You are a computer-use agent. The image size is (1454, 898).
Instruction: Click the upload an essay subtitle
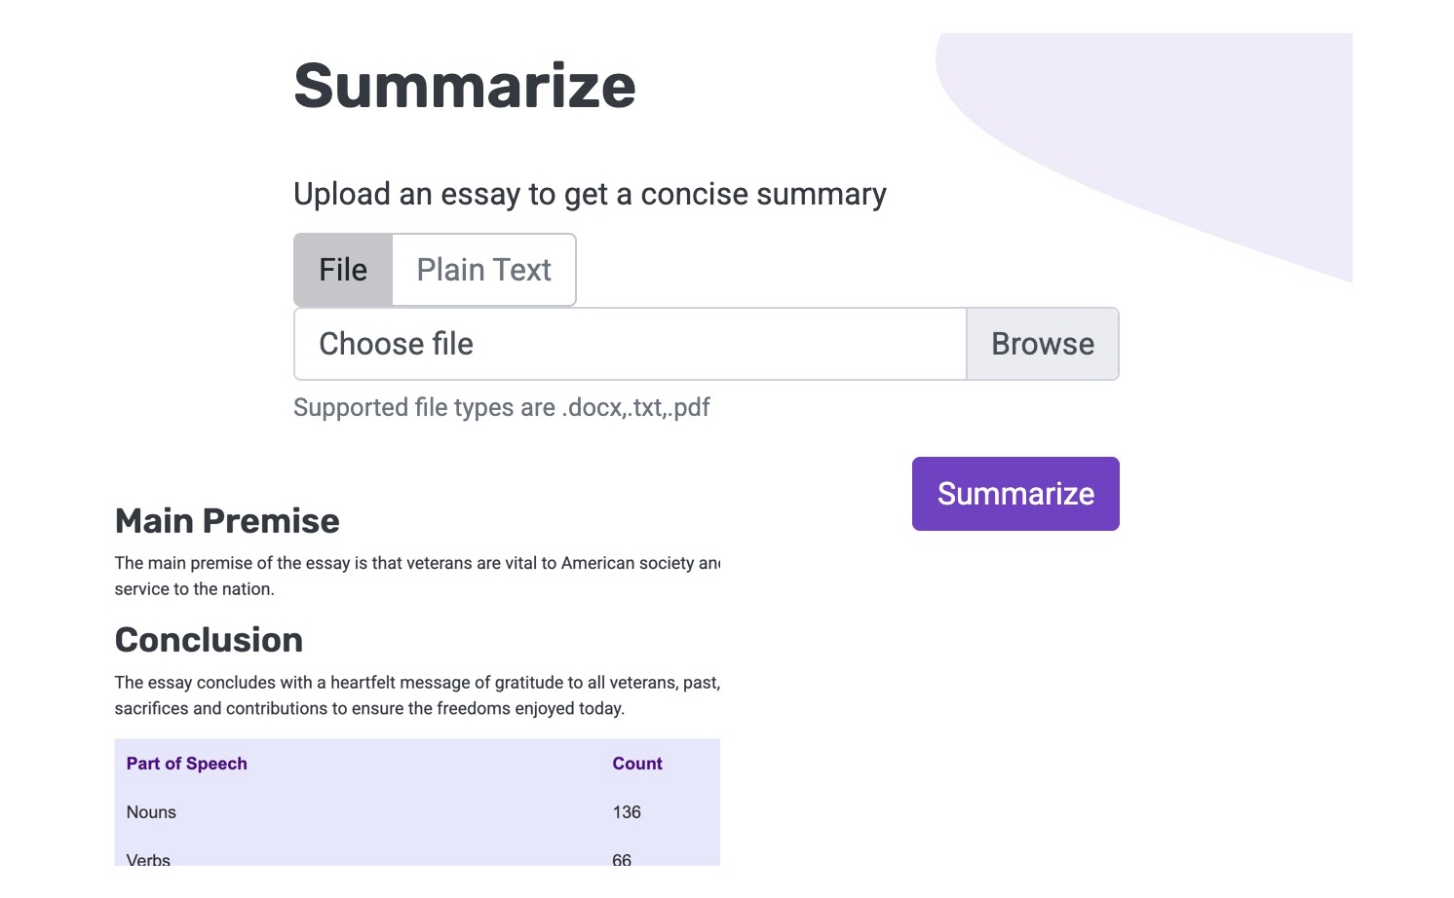(x=590, y=194)
